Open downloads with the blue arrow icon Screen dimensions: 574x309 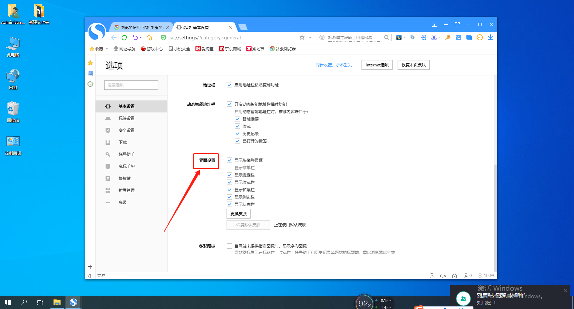[x=490, y=37]
